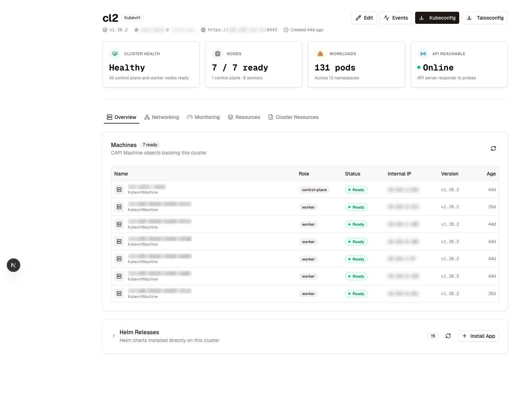Click the control-plane role badge
Image resolution: width=519 pixels, height=399 pixels.
(x=314, y=190)
